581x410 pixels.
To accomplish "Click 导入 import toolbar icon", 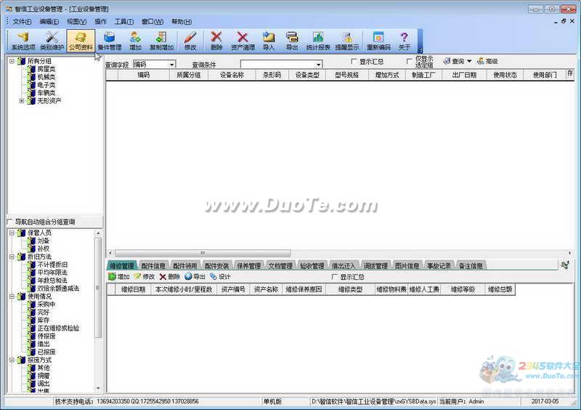I will [268, 41].
